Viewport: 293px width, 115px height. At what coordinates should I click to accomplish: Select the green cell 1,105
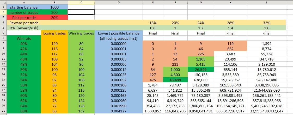pyautogui.click(x=201, y=59)
